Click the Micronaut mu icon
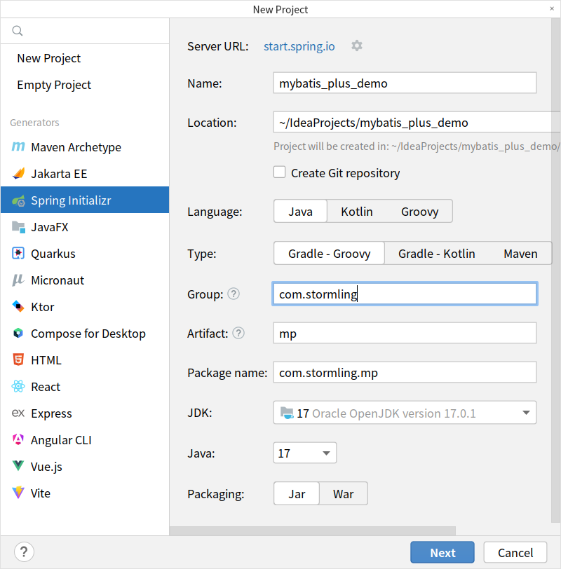The width and height of the screenshot is (561, 569). coord(18,280)
